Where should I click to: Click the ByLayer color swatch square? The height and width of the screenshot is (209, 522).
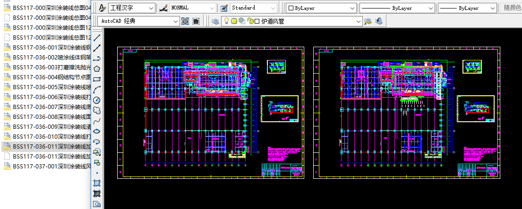pyautogui.click(x=291, y=8)
